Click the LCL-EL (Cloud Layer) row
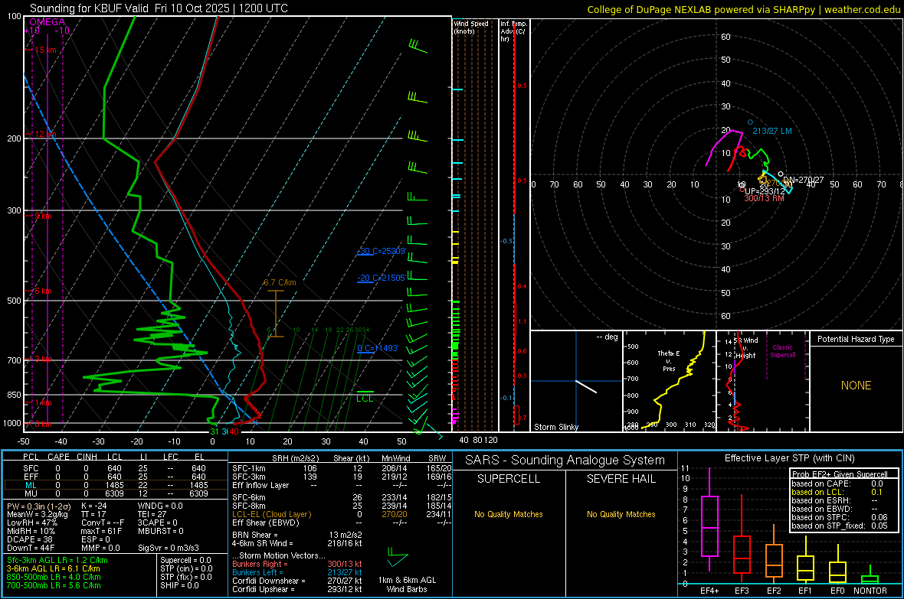The width and height of the screenshot is (904, 599). [342, 514]
